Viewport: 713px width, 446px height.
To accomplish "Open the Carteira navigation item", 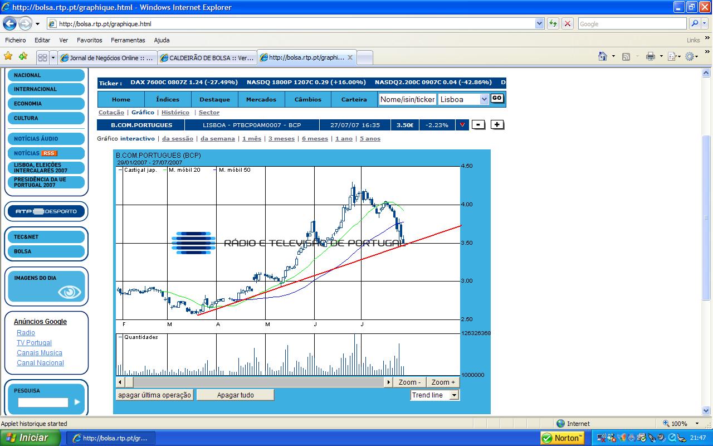I will point(354,99).
